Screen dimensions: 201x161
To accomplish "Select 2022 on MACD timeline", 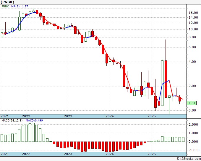I will click(x=26, y=154).
